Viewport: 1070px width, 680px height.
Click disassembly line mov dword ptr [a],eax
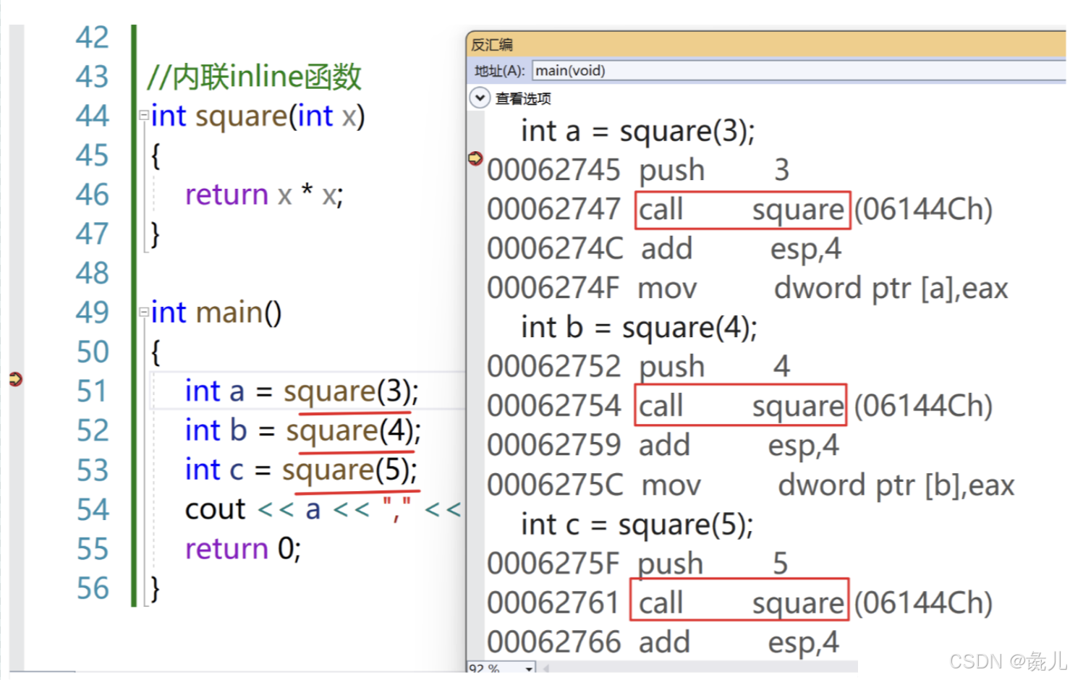(x=747, y=289)
